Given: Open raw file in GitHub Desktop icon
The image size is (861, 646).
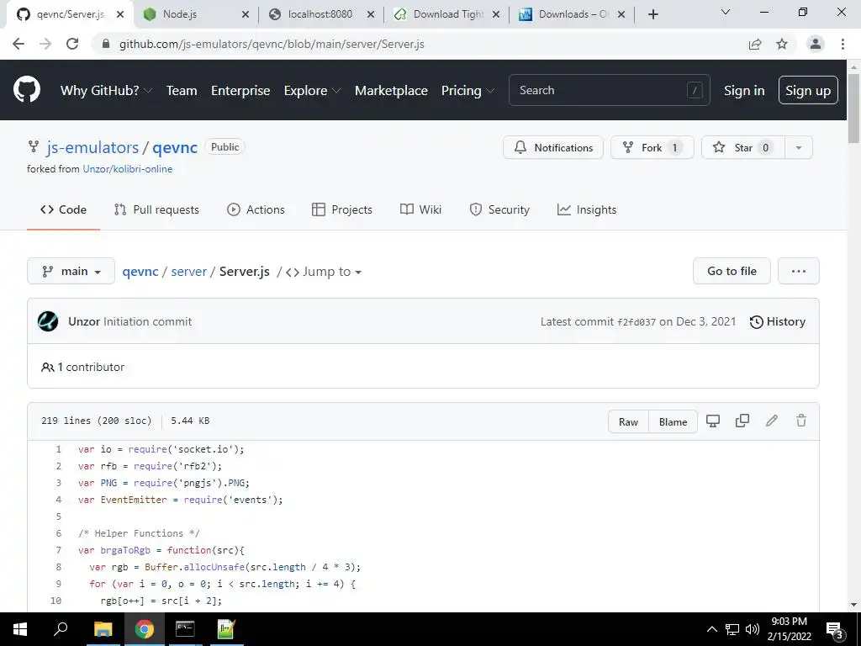Looking at the screenshot, I should [x=713, y=421].
